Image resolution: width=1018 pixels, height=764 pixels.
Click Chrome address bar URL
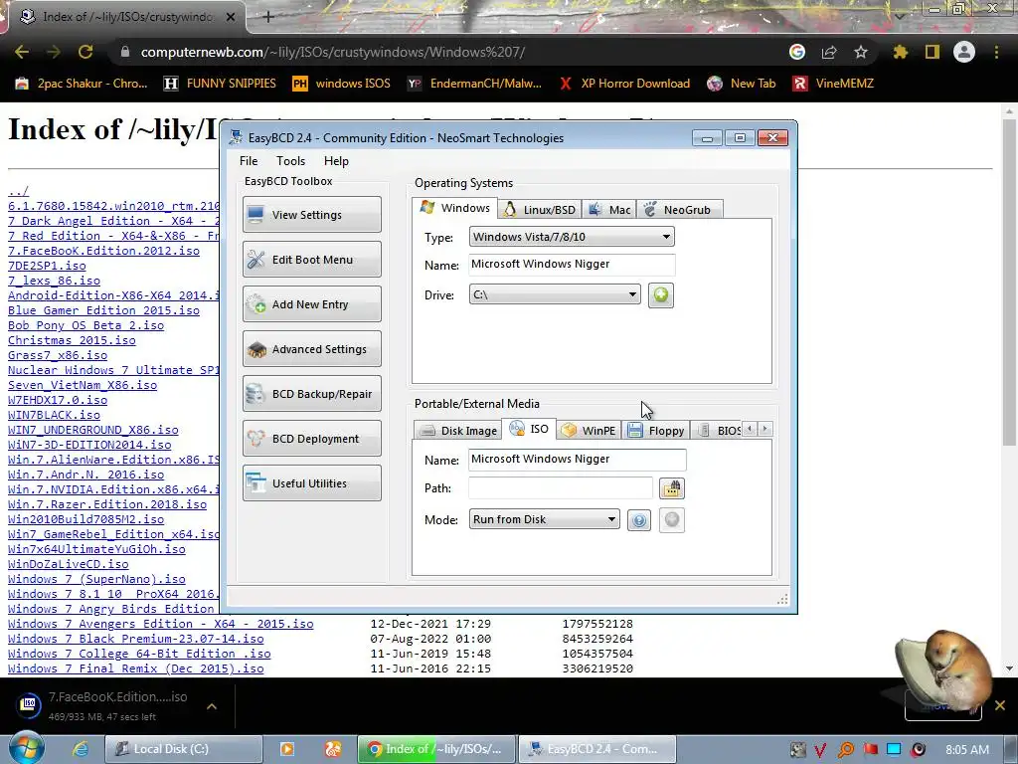tap(332, 52)
